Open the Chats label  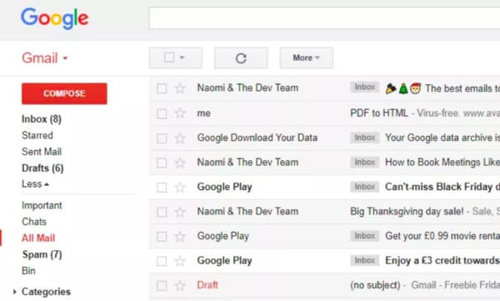pyautogui.click(x=34, y=222)
